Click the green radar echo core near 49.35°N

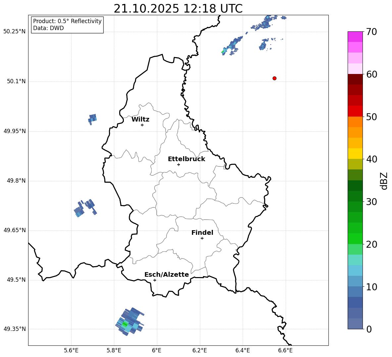coord(124,324)
